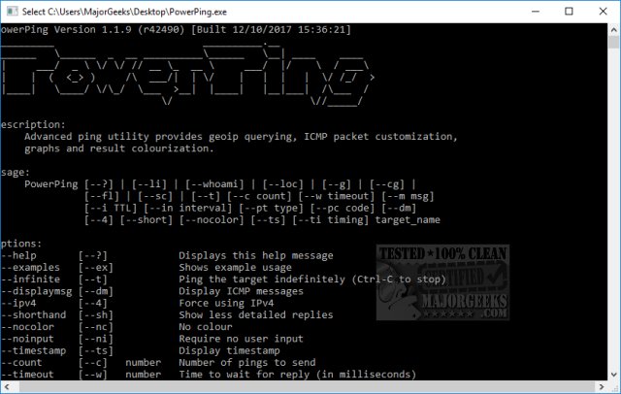Click the '[--short]' usage flag

147,219
